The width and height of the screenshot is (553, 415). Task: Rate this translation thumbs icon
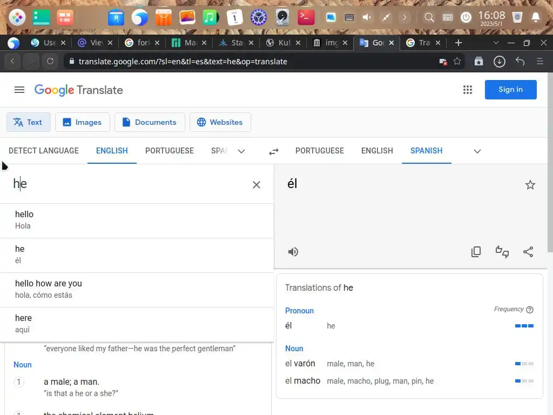[x=502, y=252]
